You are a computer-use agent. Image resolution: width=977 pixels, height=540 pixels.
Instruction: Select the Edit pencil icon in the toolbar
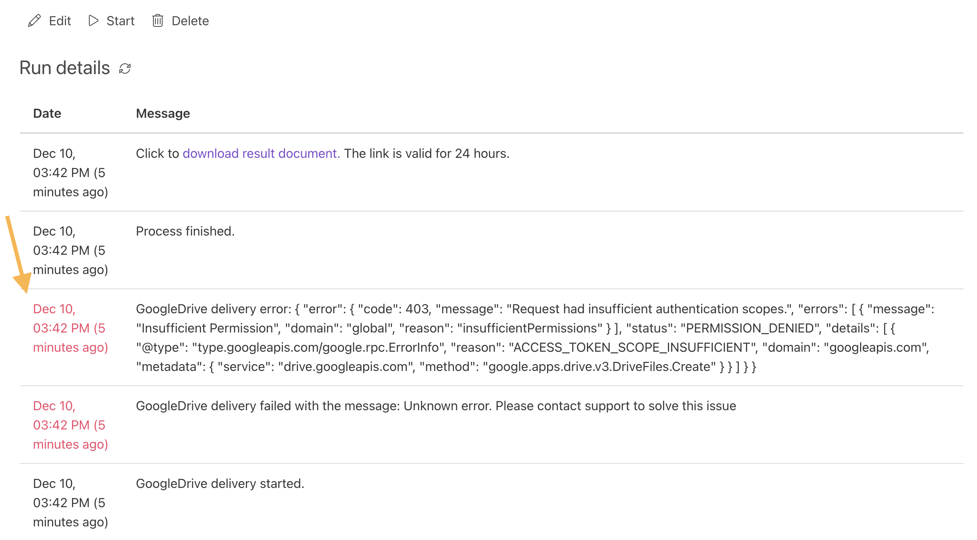tap(35, 20)
